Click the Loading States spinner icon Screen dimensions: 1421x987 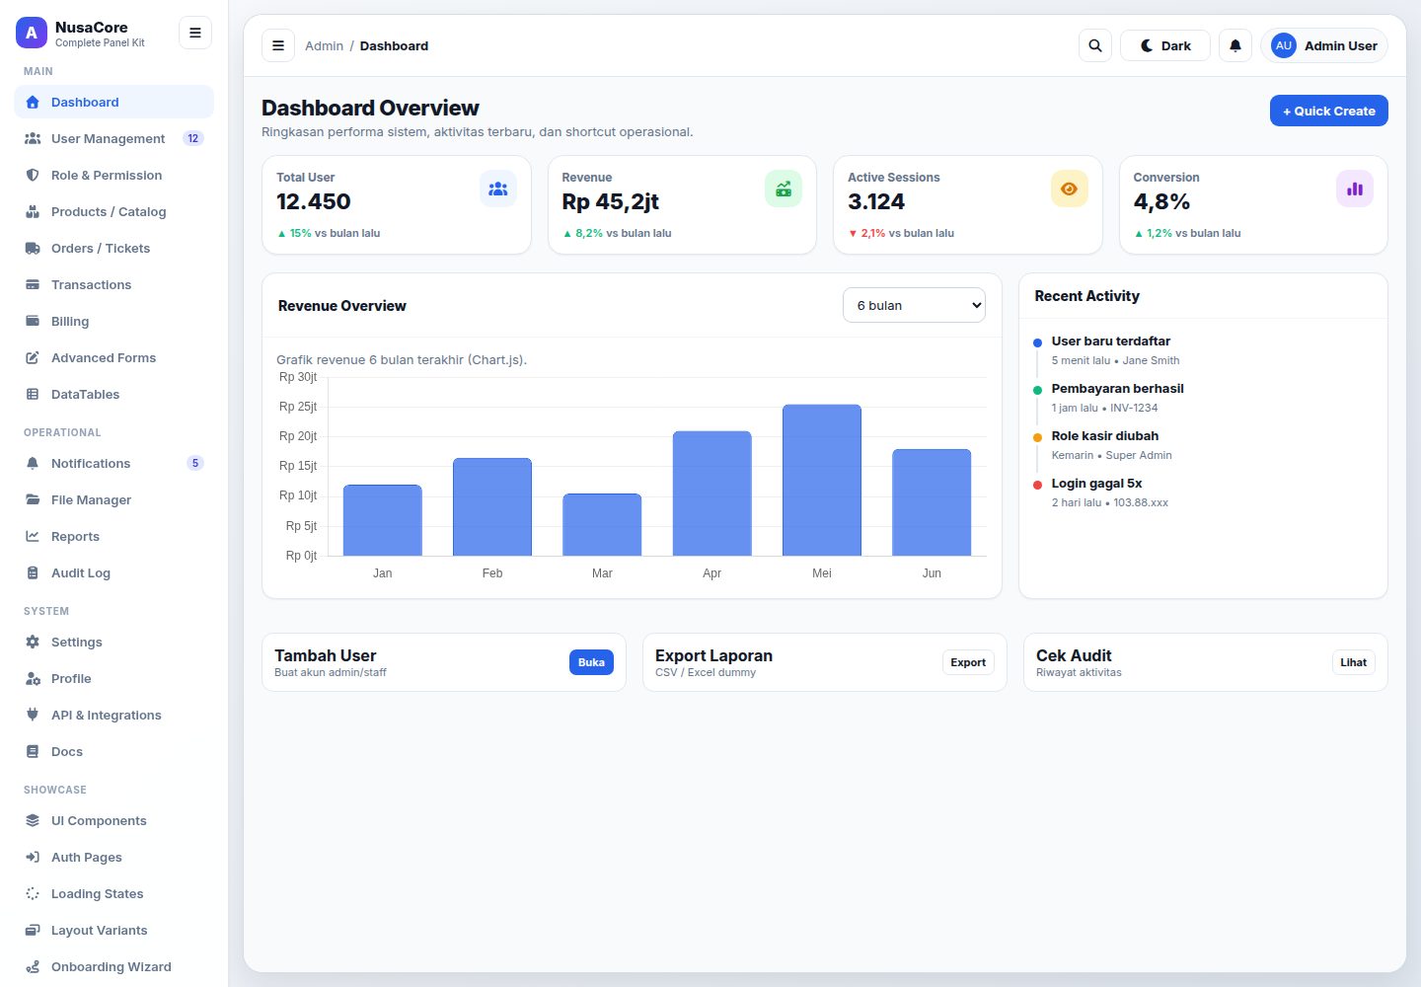(x=33, y=893)
